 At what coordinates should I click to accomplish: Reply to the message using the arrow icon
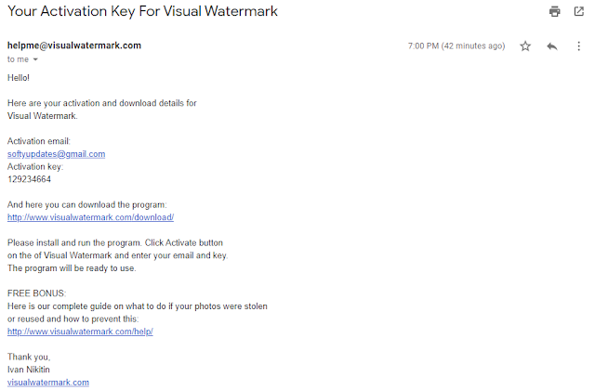point(552,46)
